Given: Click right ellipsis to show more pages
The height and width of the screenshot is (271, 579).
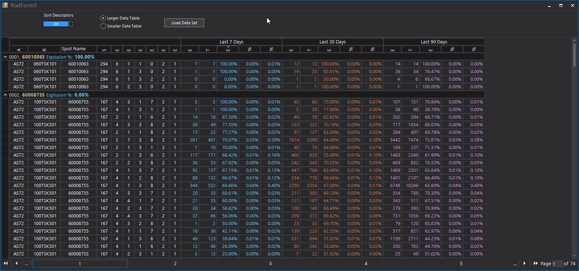Looking at the screenshot, I should click(x=515, y=264).
